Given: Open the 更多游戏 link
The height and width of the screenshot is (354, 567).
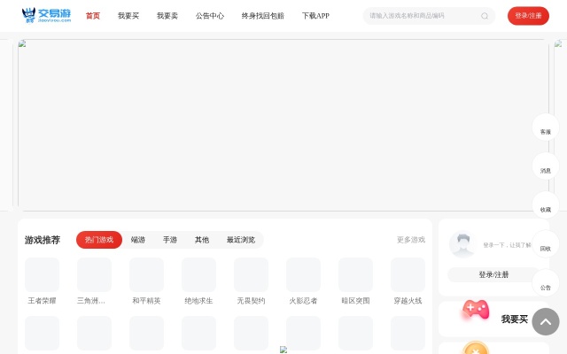Looking at the screenshot, I should pos(410,240).
